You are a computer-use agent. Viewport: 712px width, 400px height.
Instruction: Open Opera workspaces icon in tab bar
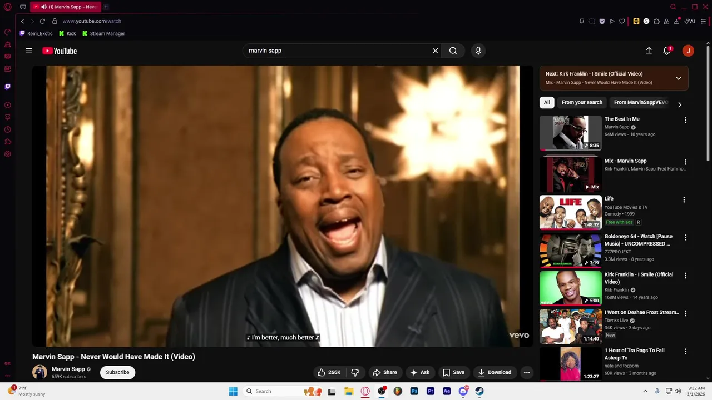point(23,7)
